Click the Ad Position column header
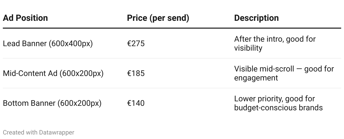Image resolution: width=344 pixels, height=139 pixels. 25,18
